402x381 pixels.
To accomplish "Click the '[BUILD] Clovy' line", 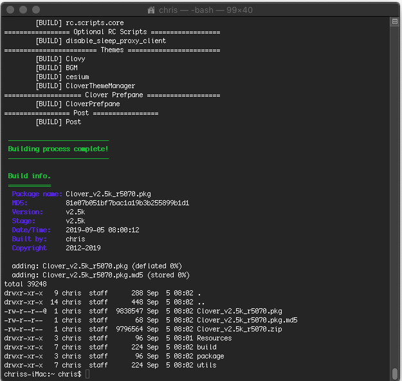I will [x=60, y=59].
